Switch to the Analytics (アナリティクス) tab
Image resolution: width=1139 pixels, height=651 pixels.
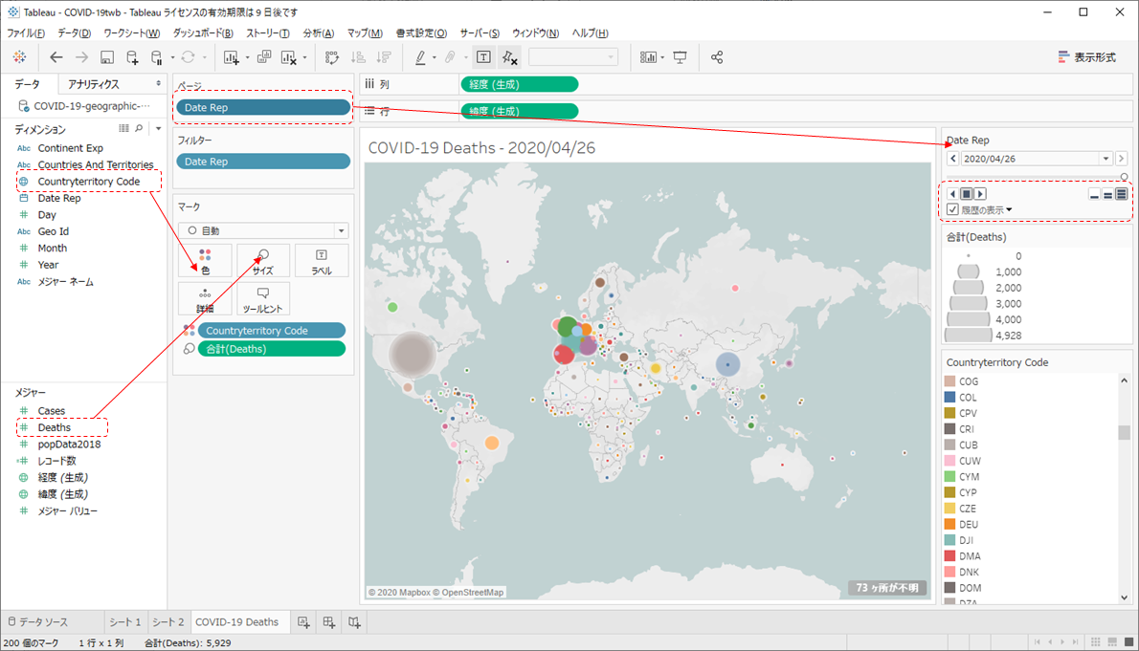coord(94,84)
